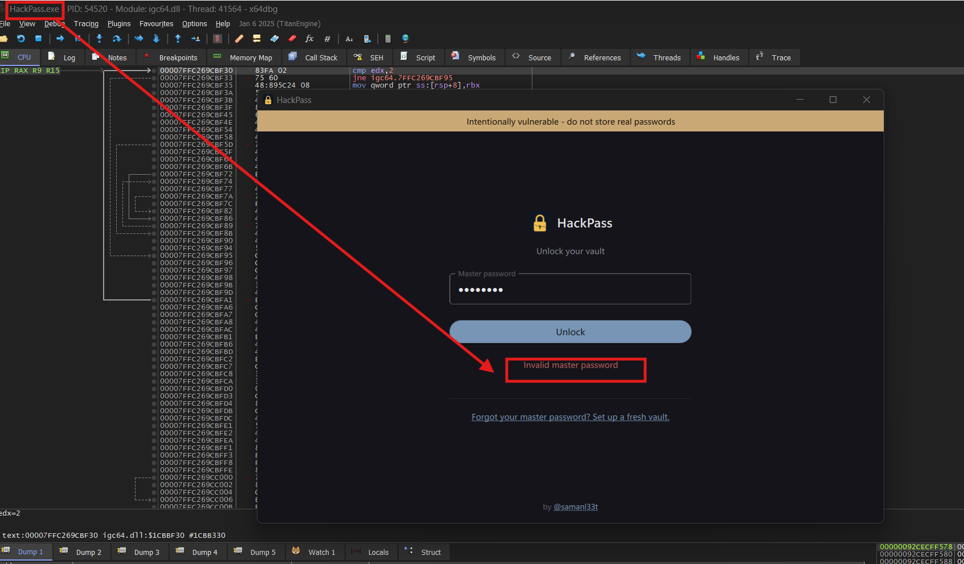Open the Tracing menu
Viewport: 964px width, 564px height.
click(x=86, y=24)
